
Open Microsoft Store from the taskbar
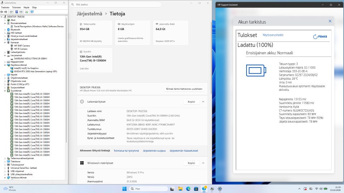(196, 189)
